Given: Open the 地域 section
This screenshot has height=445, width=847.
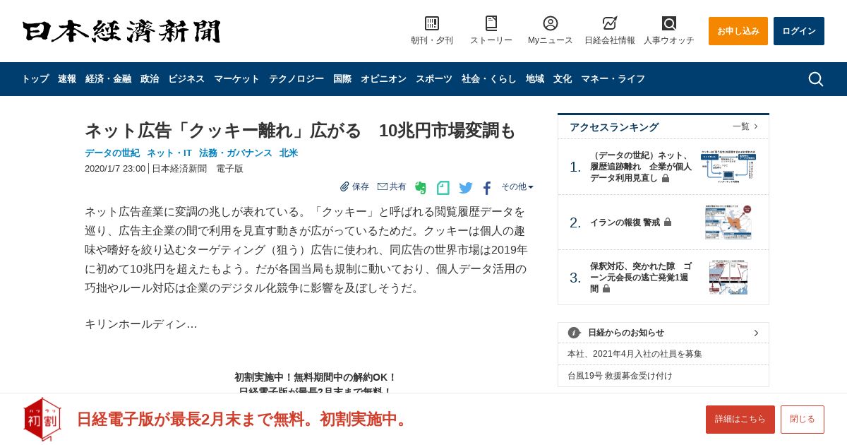Looking at the screenshot, I should pyautogui.click(x=535, y=79).
